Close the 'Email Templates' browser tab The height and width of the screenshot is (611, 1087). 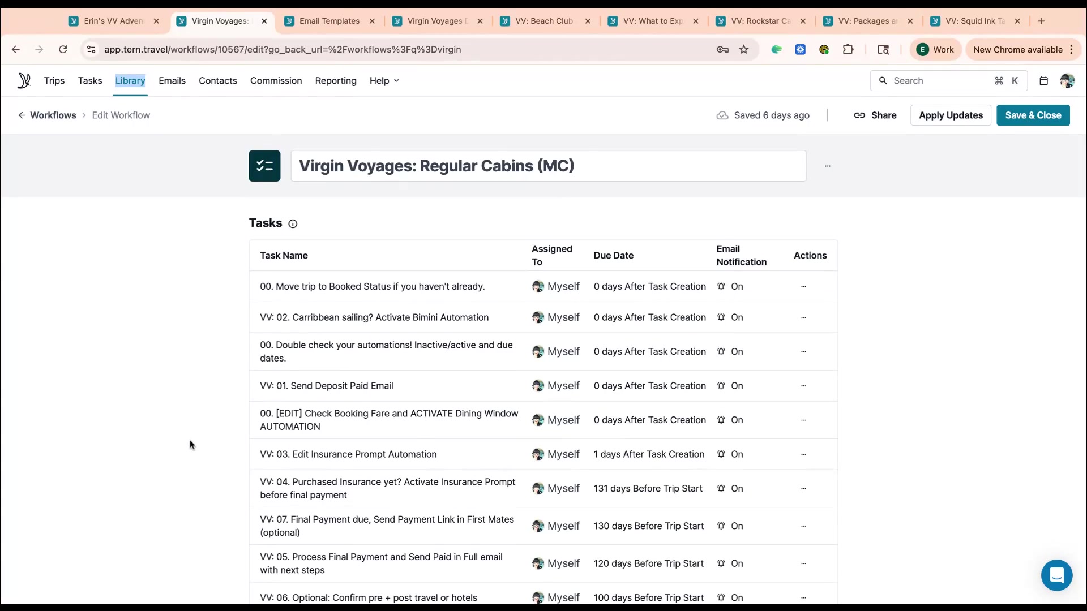(x=372, y=21)
